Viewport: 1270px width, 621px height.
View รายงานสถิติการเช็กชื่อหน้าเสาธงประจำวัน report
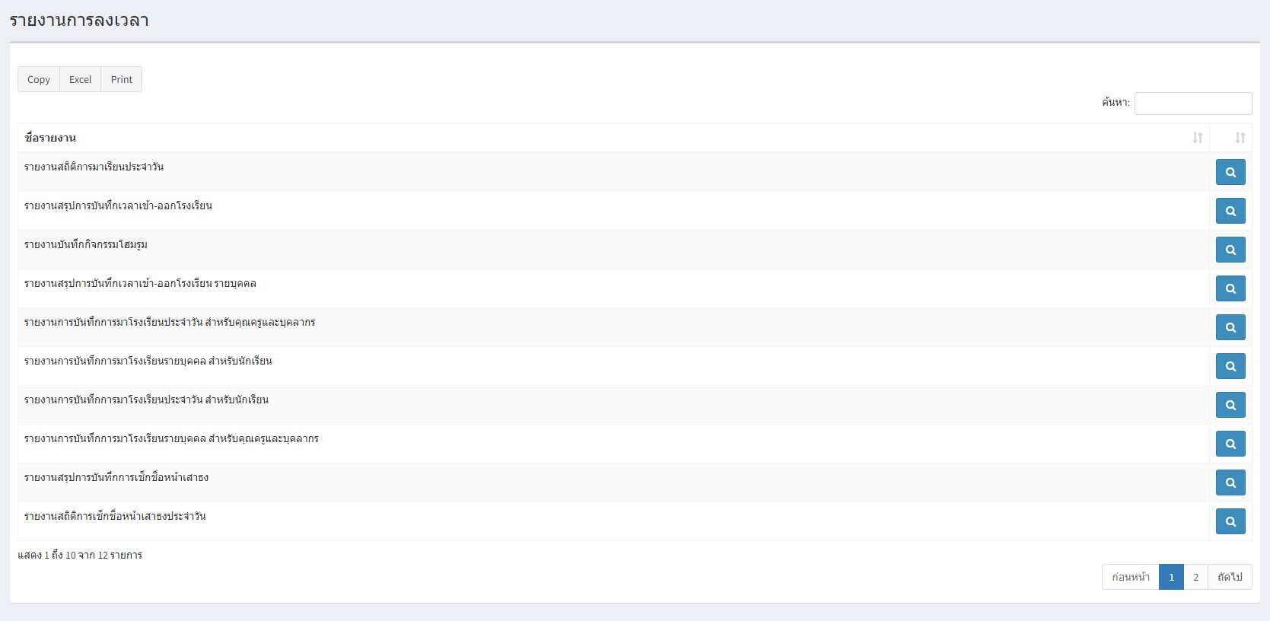(x=1230, y=521)
